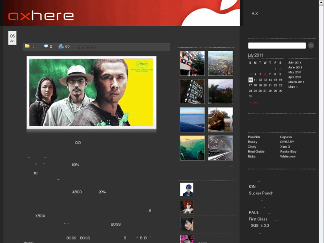This screenshot has height=243, width=324.
Task: Click the more photos ellipsis below the gallery
Action: [232, 167]
